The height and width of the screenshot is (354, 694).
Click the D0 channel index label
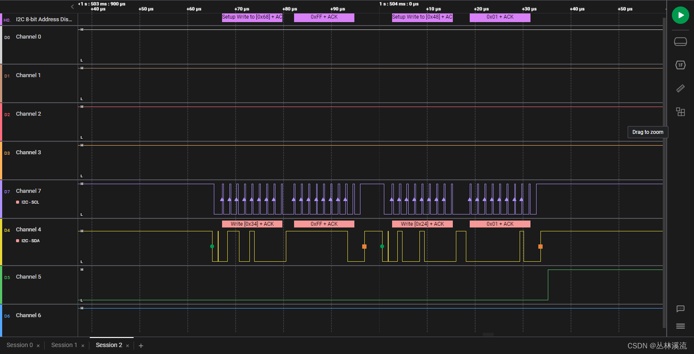[7, 38]
